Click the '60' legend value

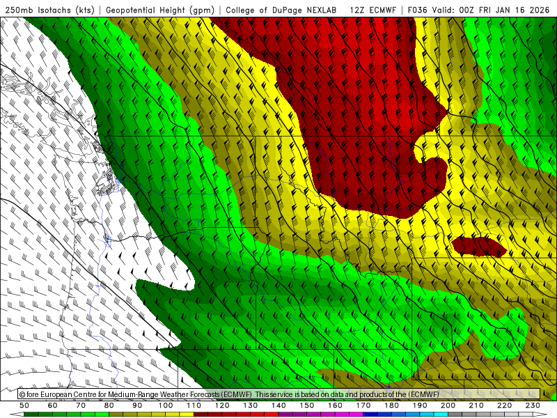(x=53, y=405)
